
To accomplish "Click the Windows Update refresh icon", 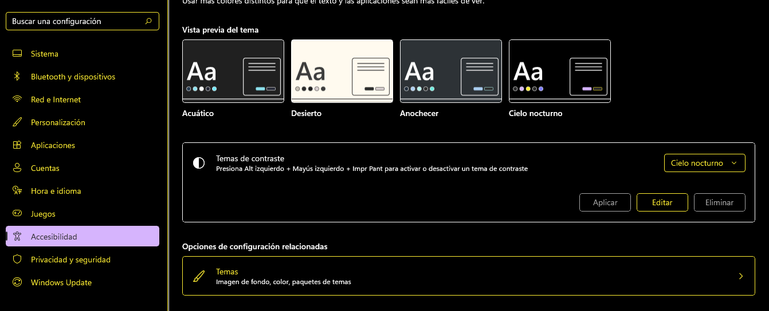I will coord(17,282).
